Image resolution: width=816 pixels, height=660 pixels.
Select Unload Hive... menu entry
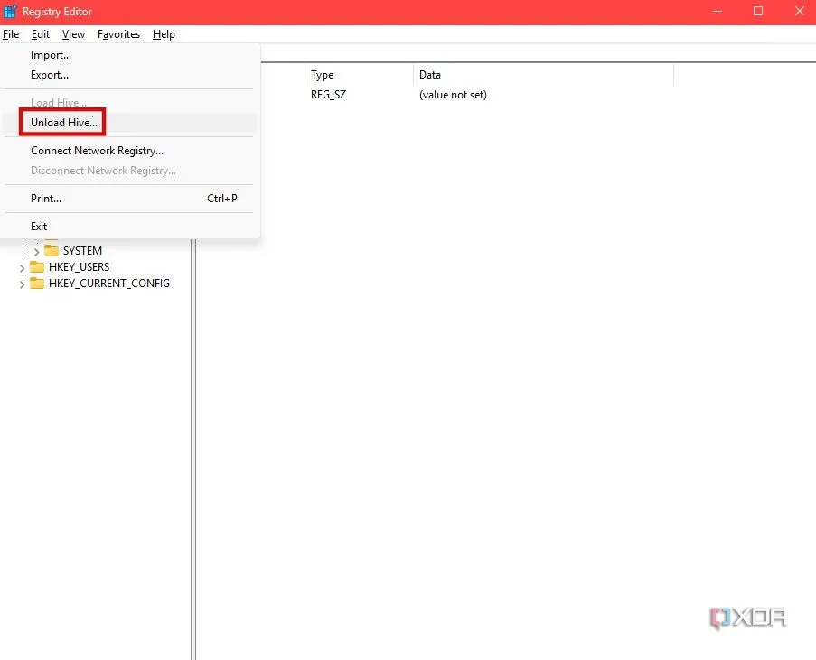pos(129,123)
